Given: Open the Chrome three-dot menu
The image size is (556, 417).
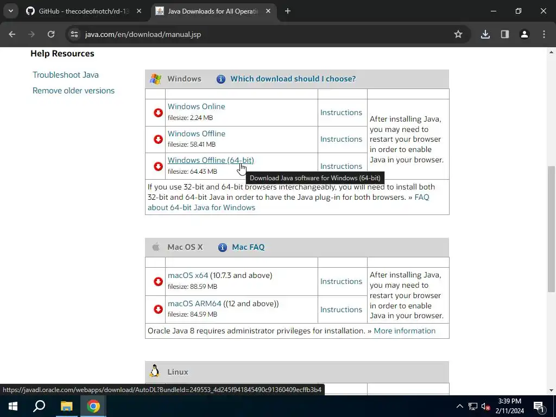Looking at the screenshot, I should click(x=544, y=34).
